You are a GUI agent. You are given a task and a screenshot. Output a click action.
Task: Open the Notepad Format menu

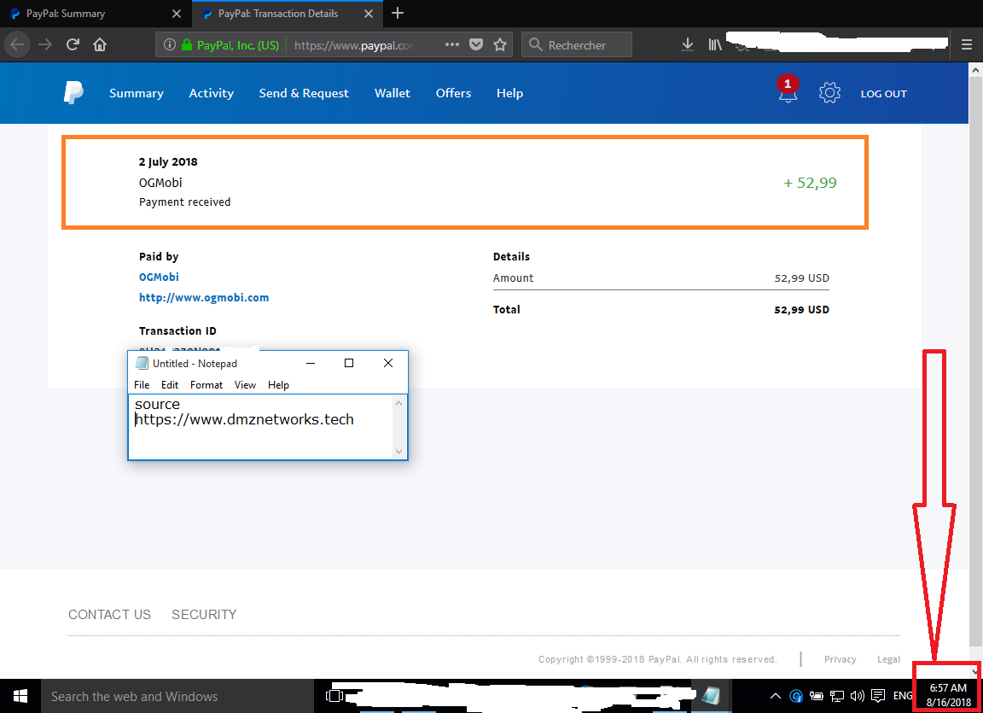(206, 385)
